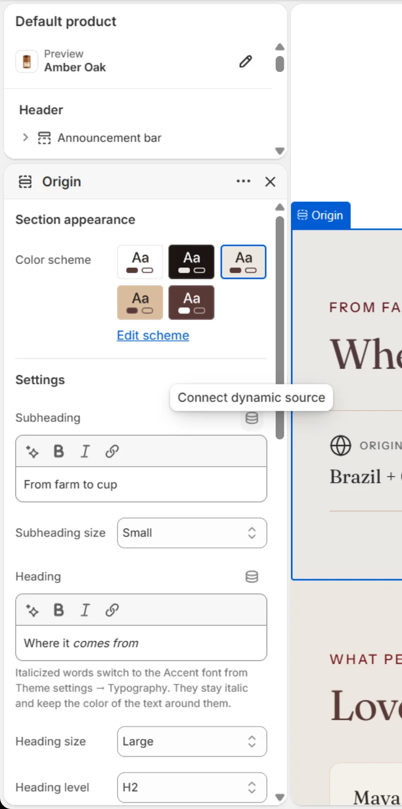Click the 'Brazil +' text in preview

363,476
